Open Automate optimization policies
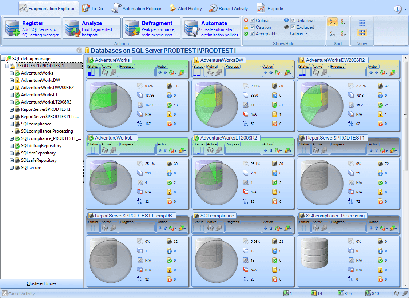Viewport: 409px width, 298px height. point(211,28)
